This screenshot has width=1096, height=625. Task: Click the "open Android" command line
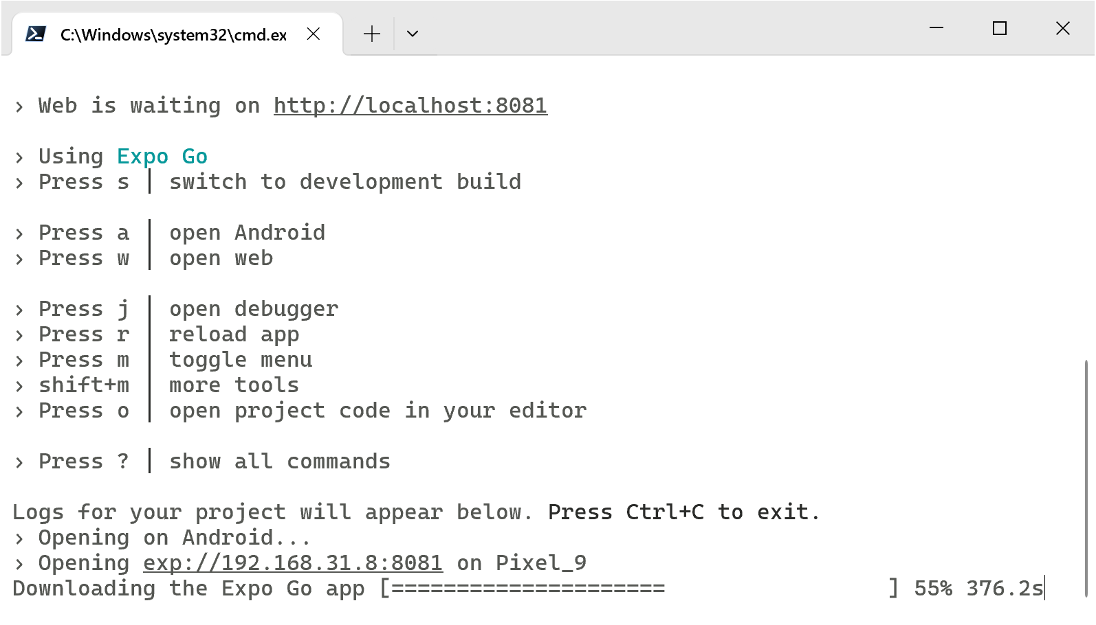[247, 233]
